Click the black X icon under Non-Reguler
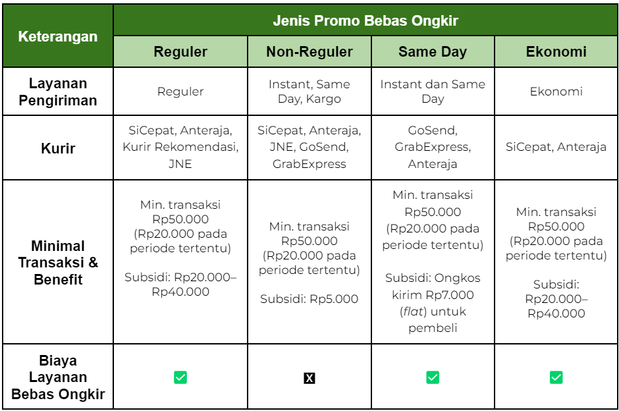 (x=309, y=378)
